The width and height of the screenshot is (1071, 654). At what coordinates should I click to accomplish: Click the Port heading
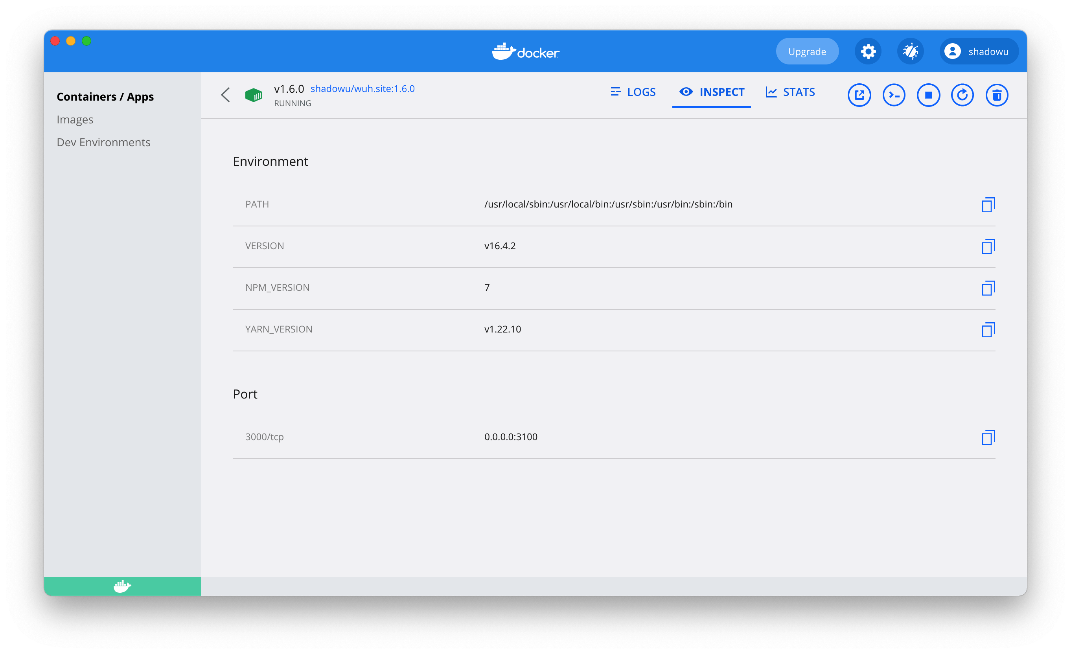245,394
